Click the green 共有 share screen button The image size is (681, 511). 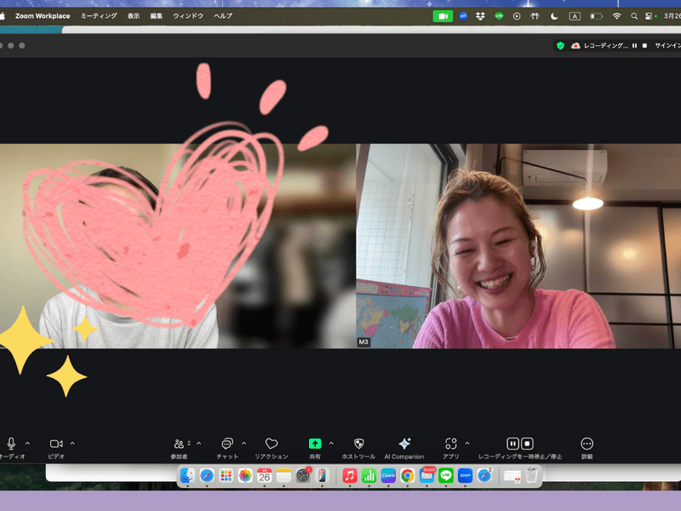315,444
